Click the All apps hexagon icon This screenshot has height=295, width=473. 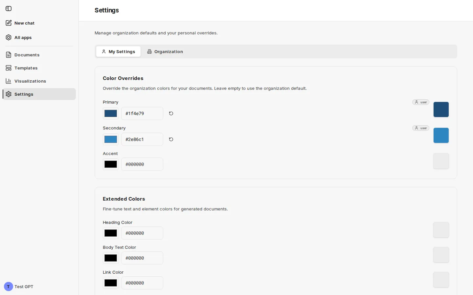point(9,37)
